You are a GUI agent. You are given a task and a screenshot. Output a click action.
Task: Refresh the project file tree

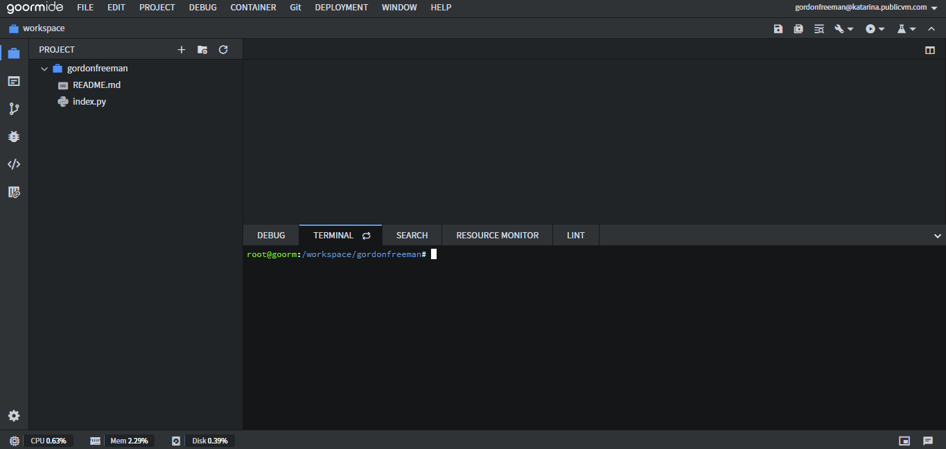[223, 50]
